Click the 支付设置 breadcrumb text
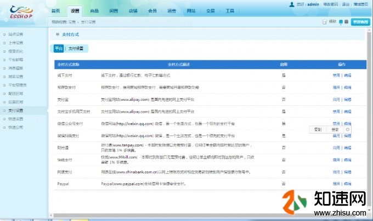This screenshot has height=221, width=373. (x=88, y=22)
